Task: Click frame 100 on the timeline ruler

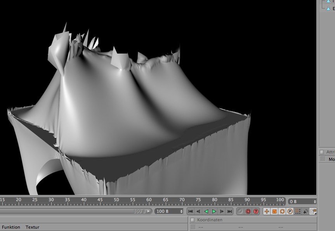Action: [280, 200]
